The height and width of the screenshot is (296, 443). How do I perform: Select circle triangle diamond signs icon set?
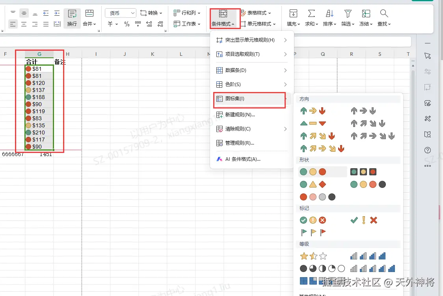pos(313,184)
